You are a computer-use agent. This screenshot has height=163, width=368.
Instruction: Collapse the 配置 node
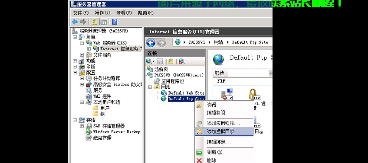[75, 73]
